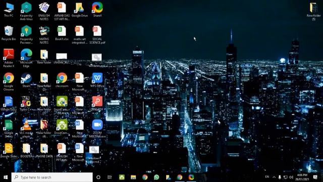Select the windows (2).cmd file icon
This screenshot has height=182, width=323.
pyautogui.click(x=94, y=155)
